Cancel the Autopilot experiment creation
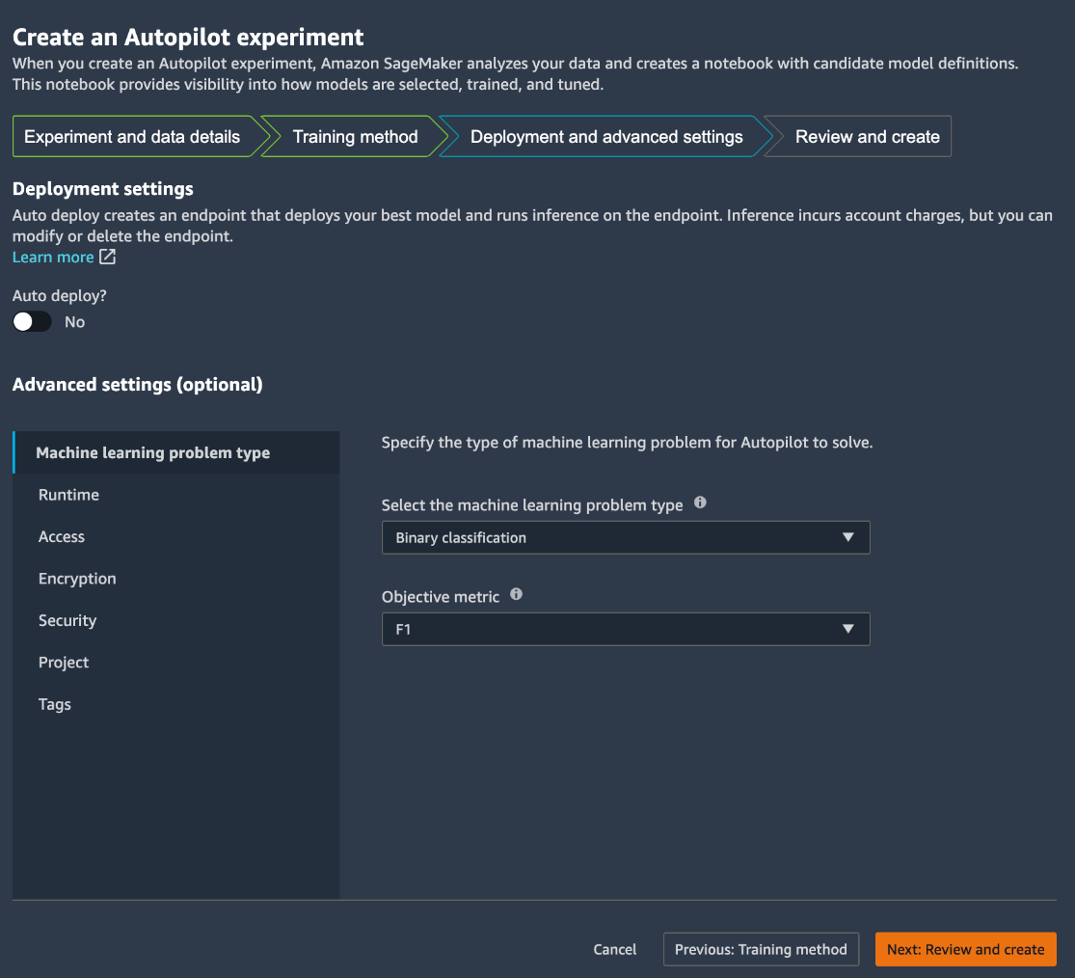Image resolution: width=1075 pixels, height=978 pixels. [x=615, y=950]
